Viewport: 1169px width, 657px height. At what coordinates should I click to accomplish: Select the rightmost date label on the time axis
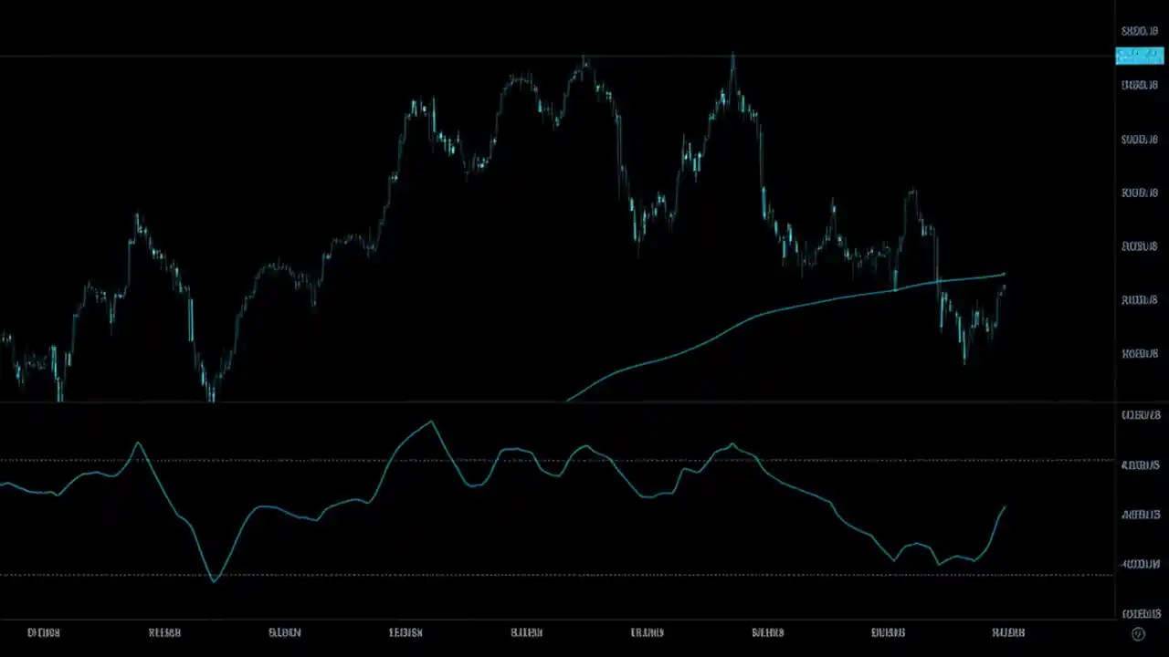point(1008,631)
